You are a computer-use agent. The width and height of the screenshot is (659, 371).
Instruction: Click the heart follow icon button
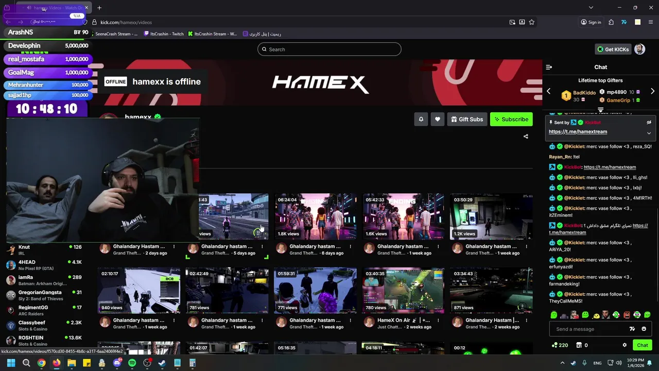[x=437, y=119]
